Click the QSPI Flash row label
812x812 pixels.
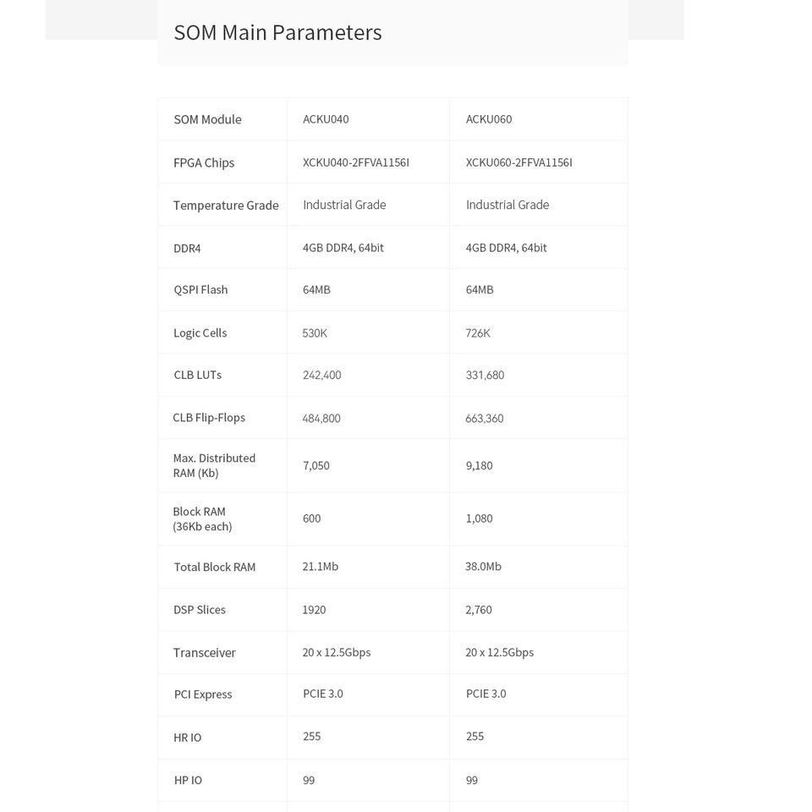[201, 290]
